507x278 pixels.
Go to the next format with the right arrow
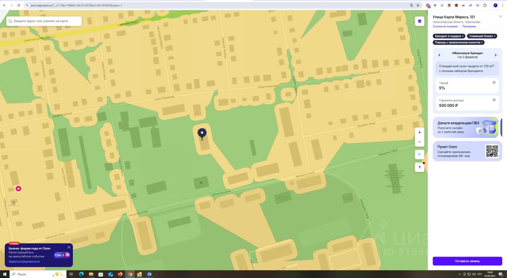(496, 55)
